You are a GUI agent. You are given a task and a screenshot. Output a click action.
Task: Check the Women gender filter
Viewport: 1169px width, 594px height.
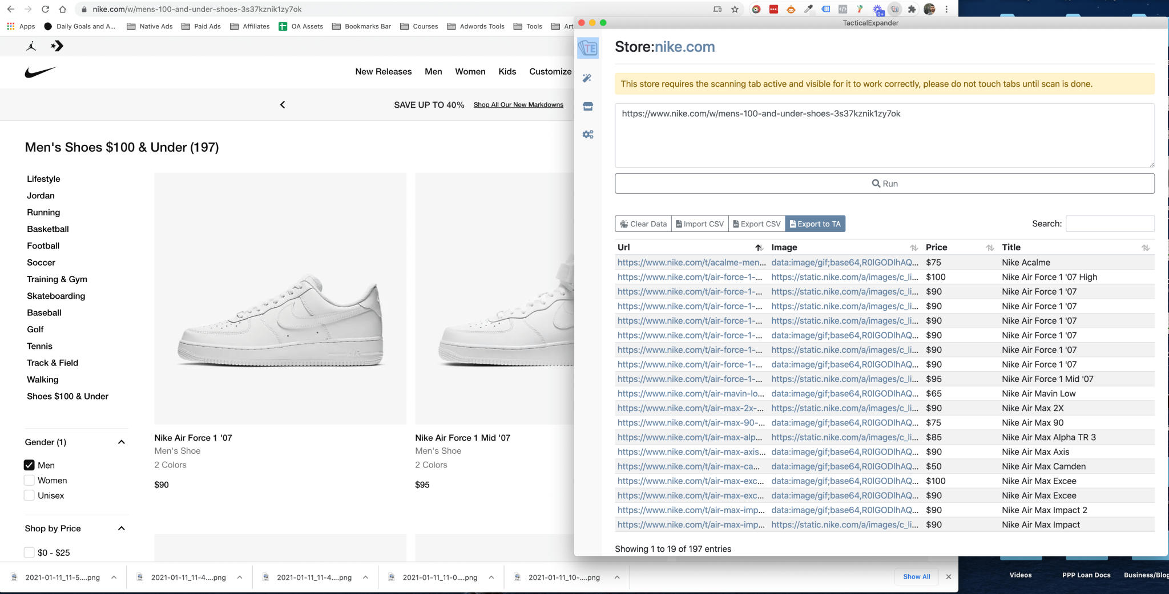(29, 481)
